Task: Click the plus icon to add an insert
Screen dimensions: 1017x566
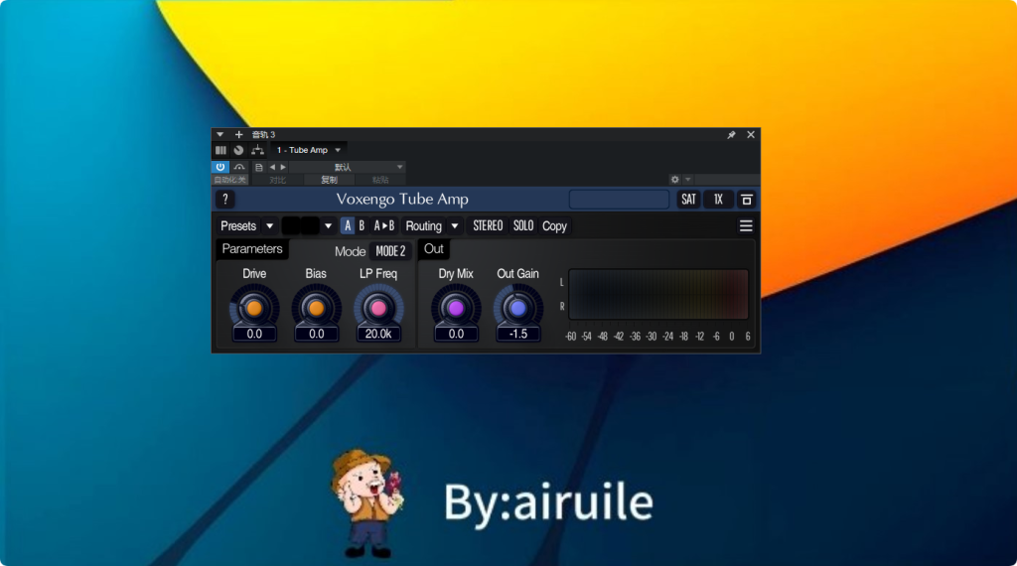Action: pos(238,134)
